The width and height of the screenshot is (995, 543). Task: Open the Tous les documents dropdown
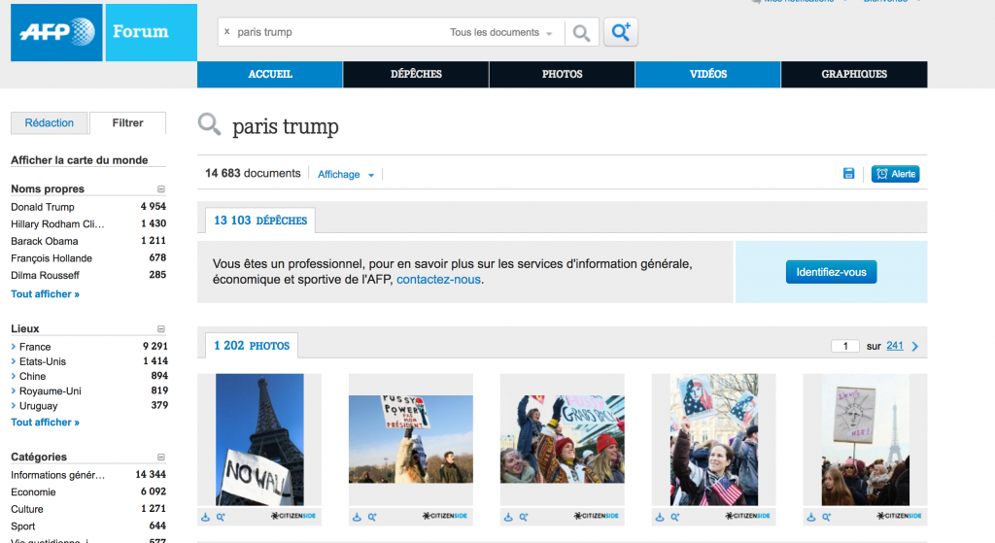[x=500, y=33]
